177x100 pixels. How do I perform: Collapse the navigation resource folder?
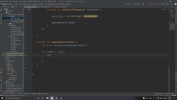[x=6, y=70]
